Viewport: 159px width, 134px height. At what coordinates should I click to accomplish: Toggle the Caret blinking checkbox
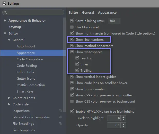coord(72,21)
